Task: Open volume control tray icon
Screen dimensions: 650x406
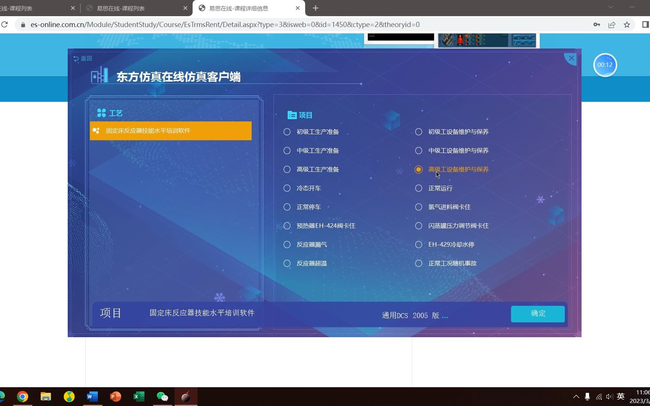Action: pos(610,397)
